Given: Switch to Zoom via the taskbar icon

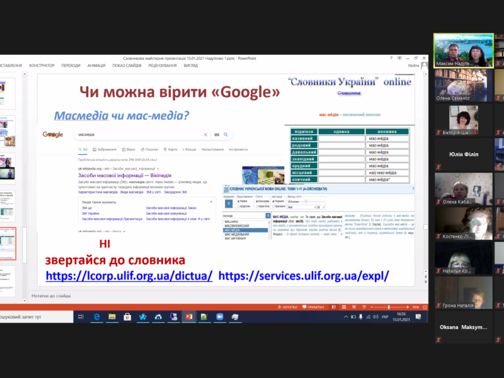Looking at the screenshot, I should (x=220, y=316).
